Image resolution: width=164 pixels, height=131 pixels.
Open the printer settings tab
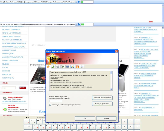72,67
